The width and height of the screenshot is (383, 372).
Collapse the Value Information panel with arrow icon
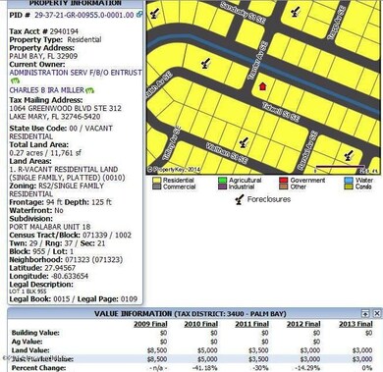365,313
